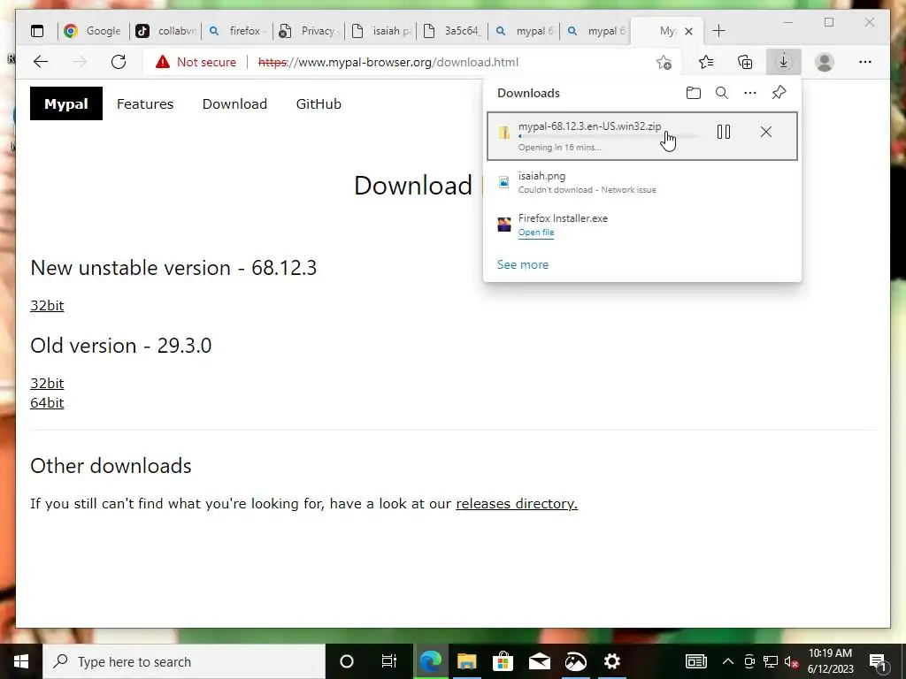This screenshot has width=906, height=679.
Task: Open the releases directory link
Action: pos(517,503)
